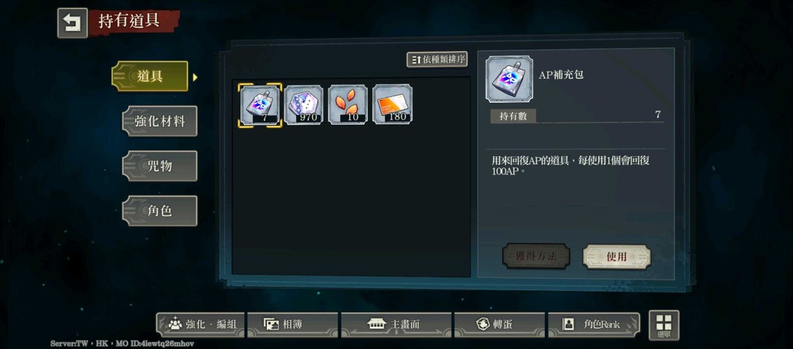The image size is (793, 349).
Task: Open 轉蛋 gacha from bottom bar
Action: tap(500, 325)
